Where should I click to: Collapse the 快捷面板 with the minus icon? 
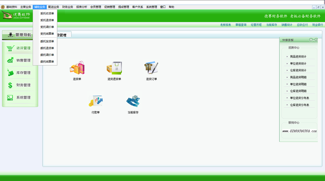pyautogui.click(x=311, y=40)
